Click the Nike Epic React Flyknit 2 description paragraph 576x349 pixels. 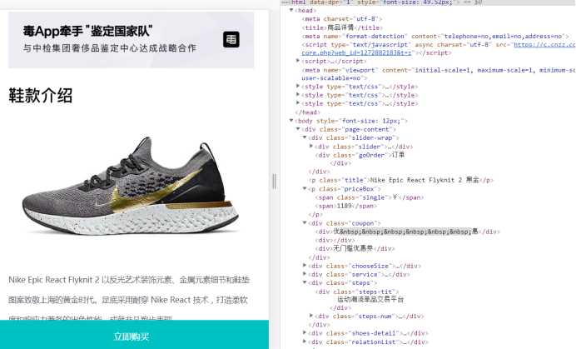[x=129, y=298]
